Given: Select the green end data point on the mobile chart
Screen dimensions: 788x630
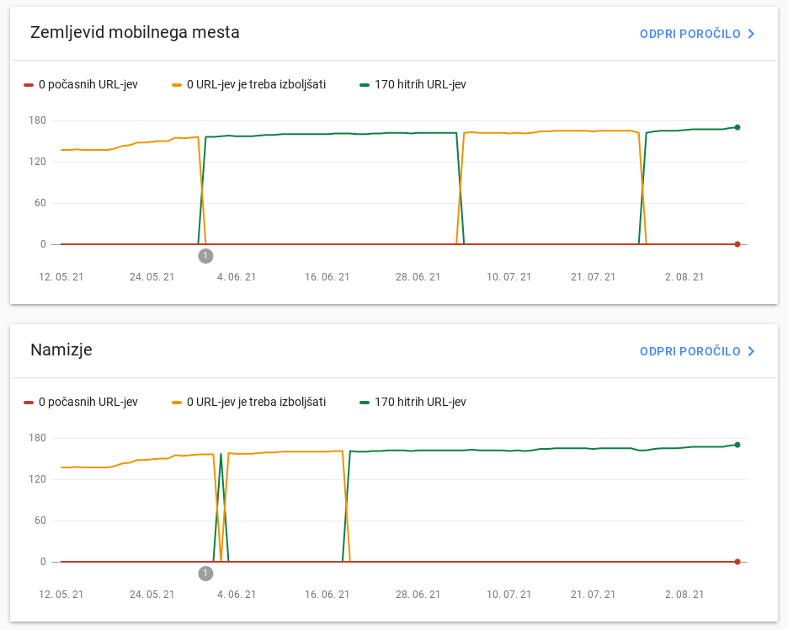Looking at the screenshot, I should 737,127.
